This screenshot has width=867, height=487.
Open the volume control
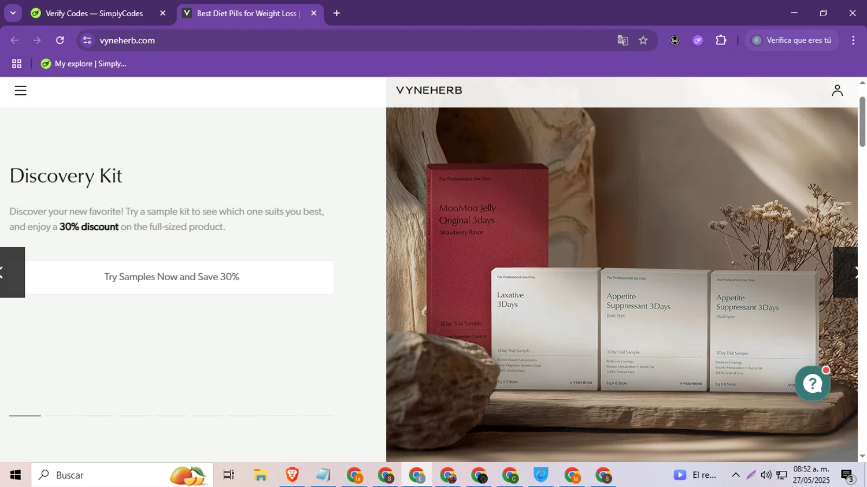[766, 475]
